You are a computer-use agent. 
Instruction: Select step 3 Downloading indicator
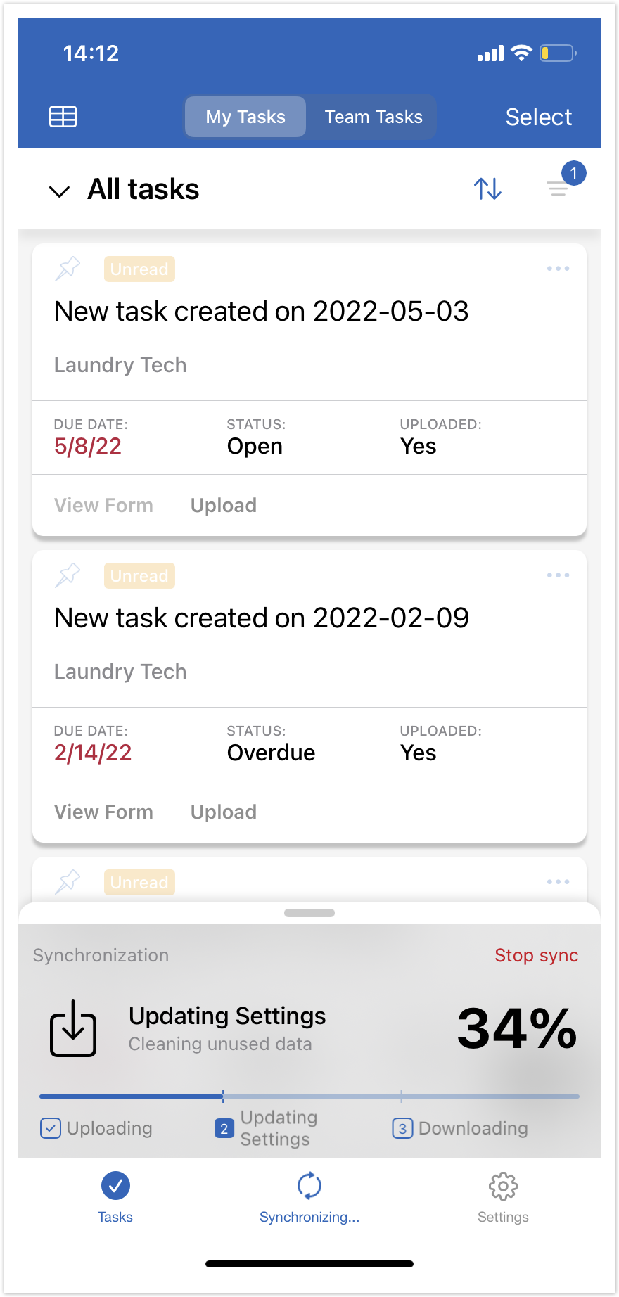pos(402,1128)
